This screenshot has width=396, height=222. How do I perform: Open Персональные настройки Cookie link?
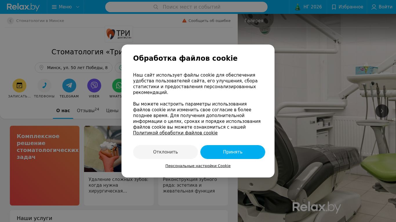click(198, 166)
